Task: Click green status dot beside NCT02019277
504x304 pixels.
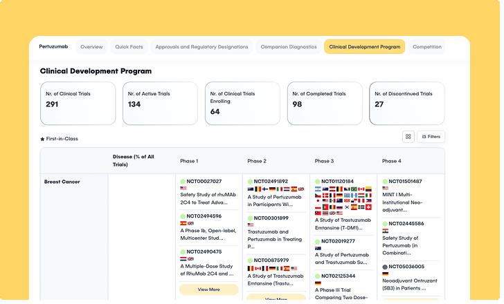Action: coord(318,241)
